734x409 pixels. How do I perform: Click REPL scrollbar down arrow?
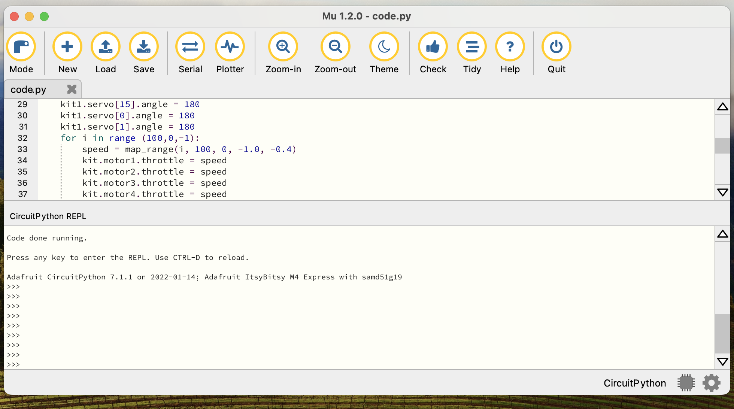point(722,361)
